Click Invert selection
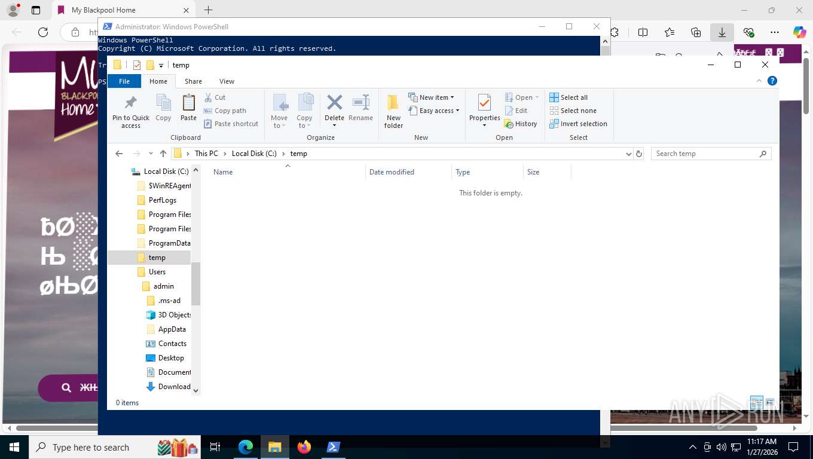This screenshot has width=813, height=459. [x=578, y=124]
